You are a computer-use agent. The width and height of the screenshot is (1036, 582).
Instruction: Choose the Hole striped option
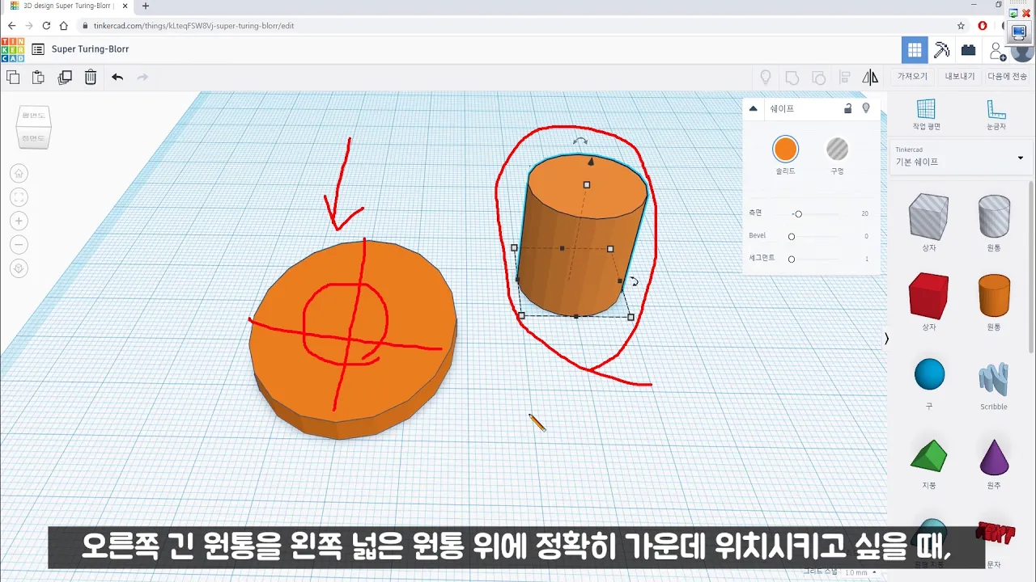[x=837, y=149]
